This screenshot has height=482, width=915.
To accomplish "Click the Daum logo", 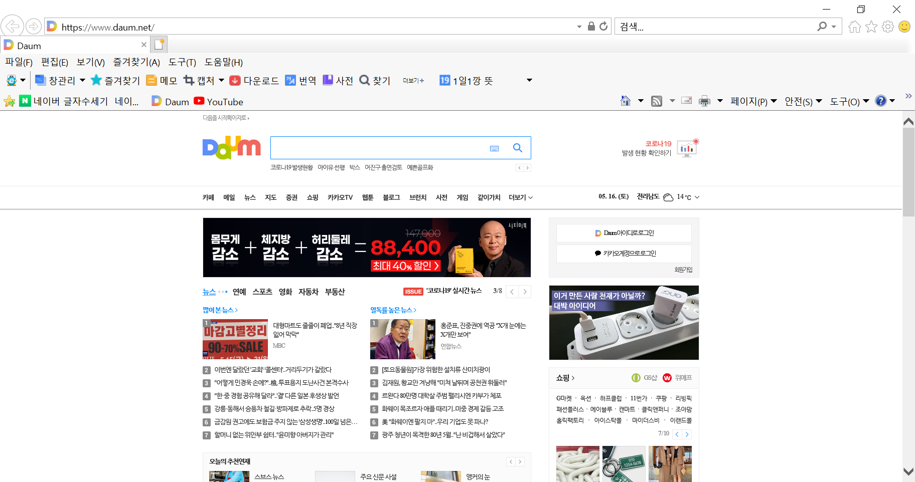I will [231, 147].
